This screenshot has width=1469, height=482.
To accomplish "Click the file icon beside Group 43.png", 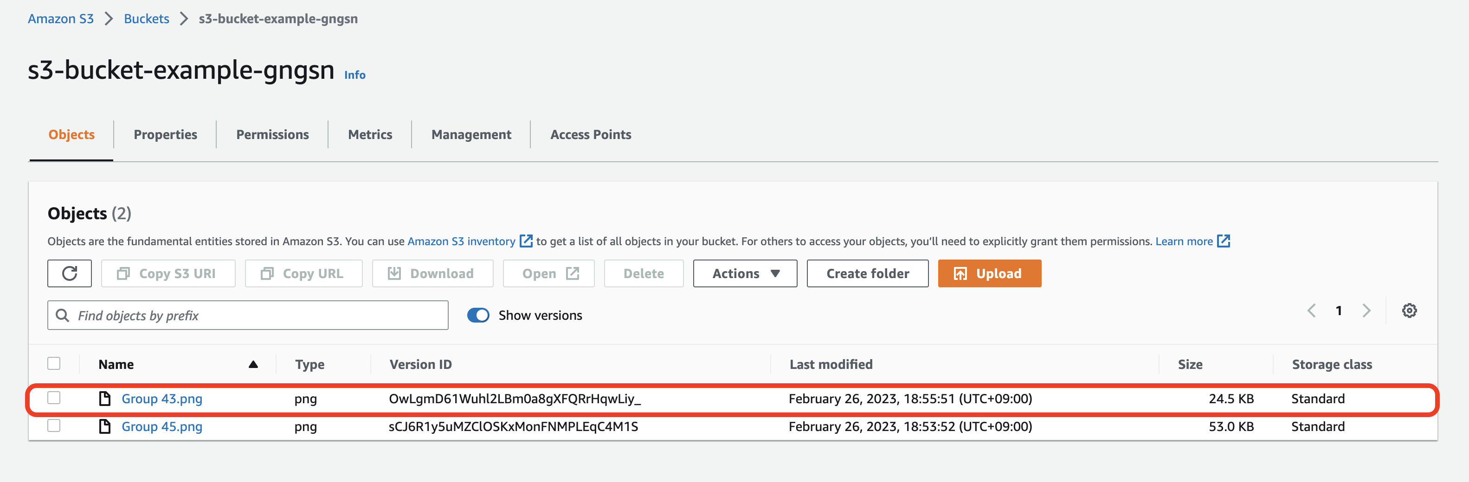I will [x=104, y=398].
